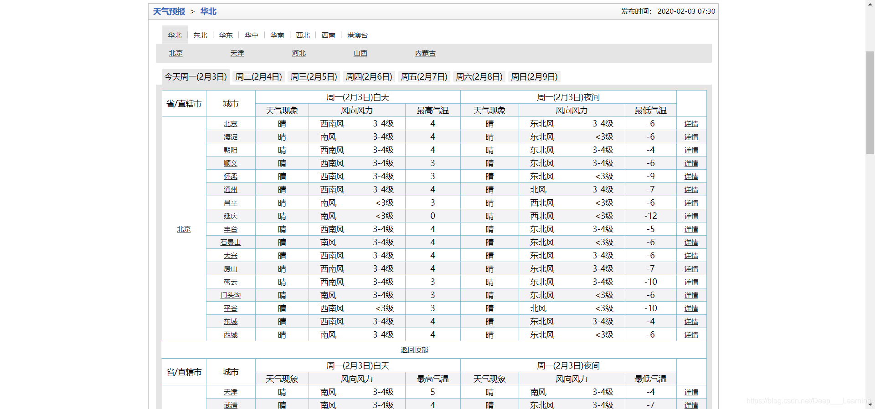The width and height of the screenshot is (875, 409).
Task: Switch to the 西北 region tab
Action: point(303,35)
